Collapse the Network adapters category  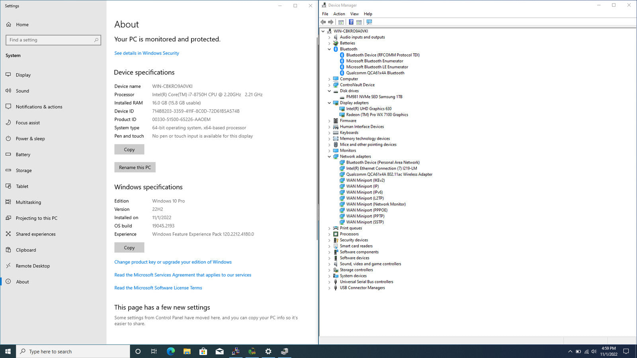329,157
